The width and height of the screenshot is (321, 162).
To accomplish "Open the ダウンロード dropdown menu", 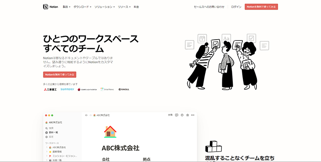I will pos(82,7).
